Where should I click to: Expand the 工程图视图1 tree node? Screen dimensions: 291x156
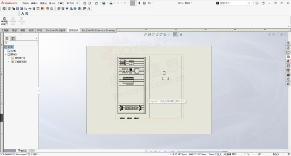click(9, 62)
